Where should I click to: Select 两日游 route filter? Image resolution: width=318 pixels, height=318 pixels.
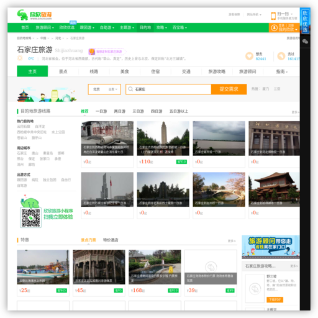click(x=120, y=111)
